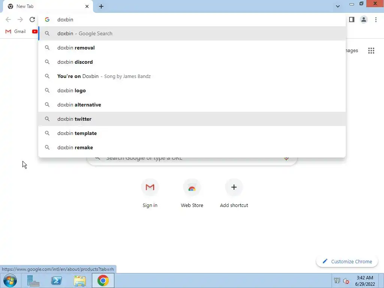Open the Gmail bookmark
This screenshot has width=384, height=288.
pyautogui.click(x=15, y=31)
